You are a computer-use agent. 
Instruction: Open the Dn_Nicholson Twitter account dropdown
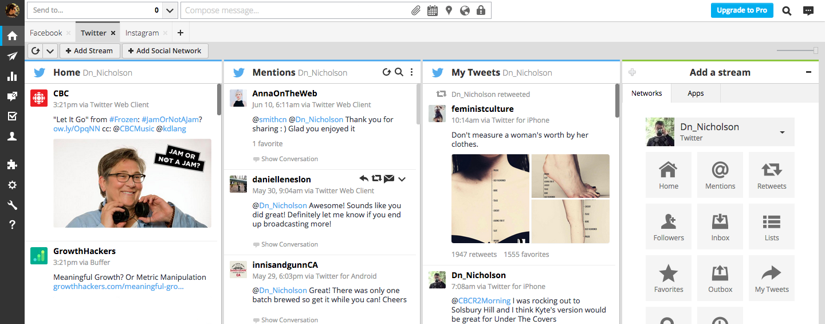point(720,131)
